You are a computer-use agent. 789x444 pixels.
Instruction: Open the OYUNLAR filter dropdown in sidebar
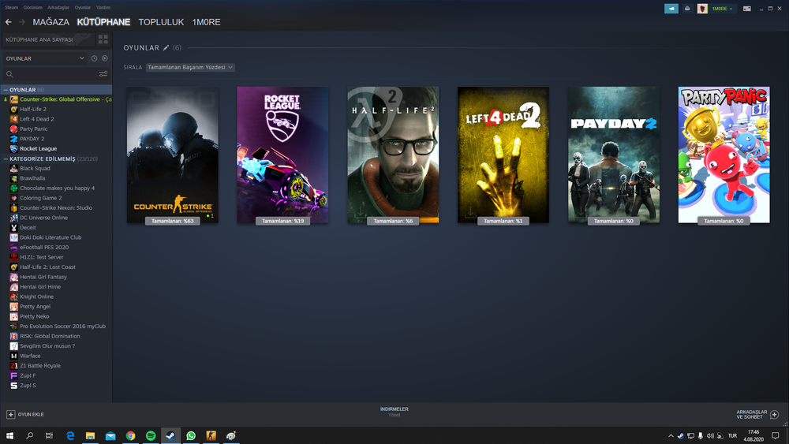pos(45,58)
